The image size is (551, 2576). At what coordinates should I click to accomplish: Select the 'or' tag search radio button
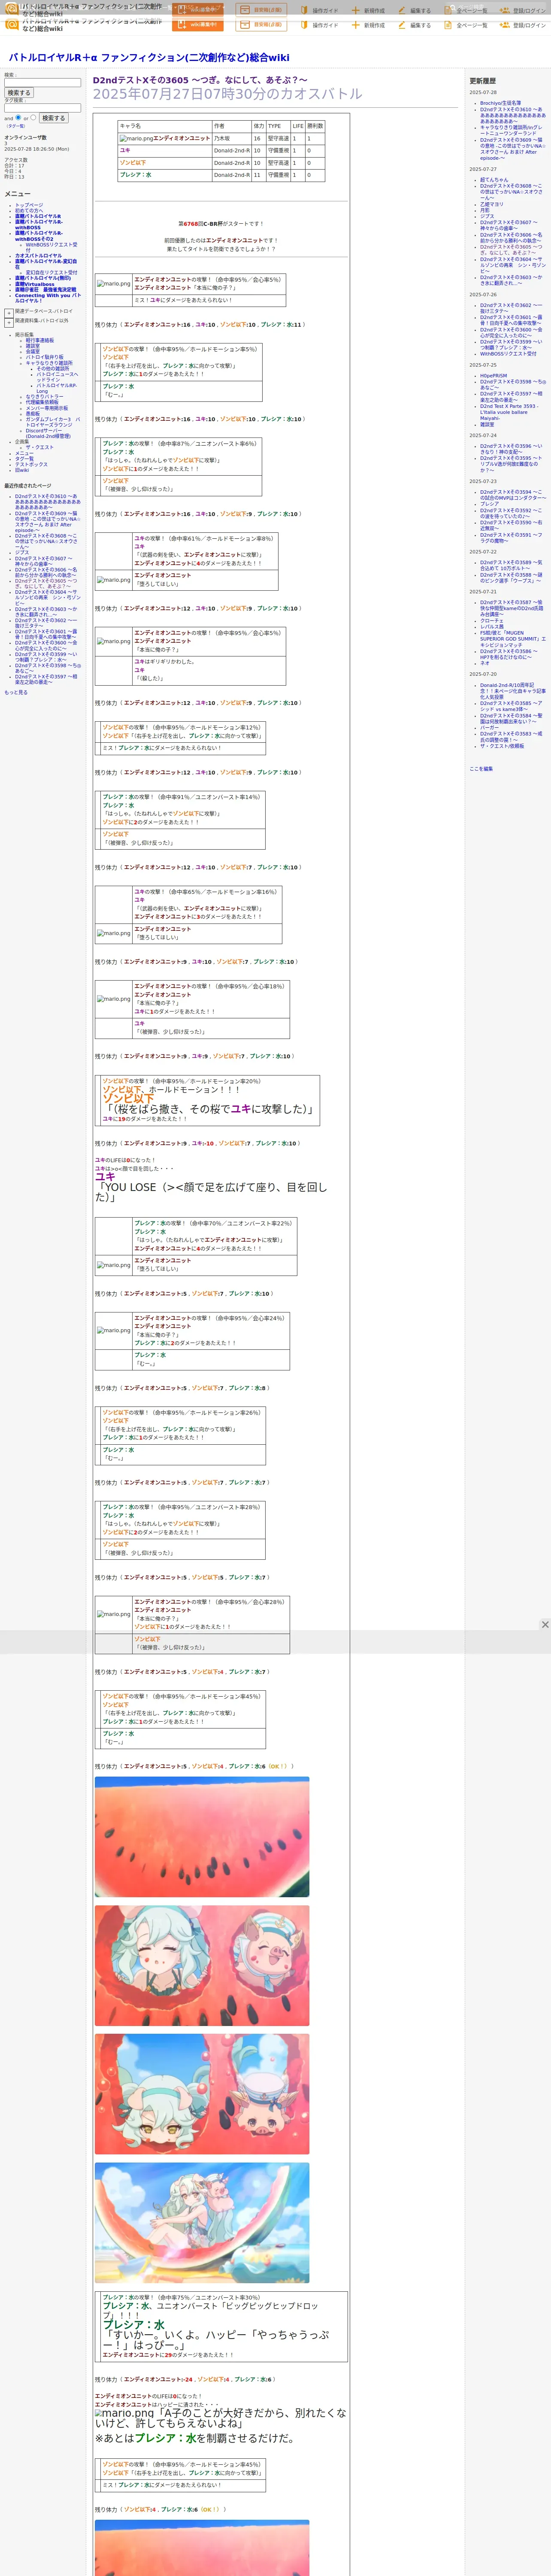pyautogui.click(x=33, y=117)
